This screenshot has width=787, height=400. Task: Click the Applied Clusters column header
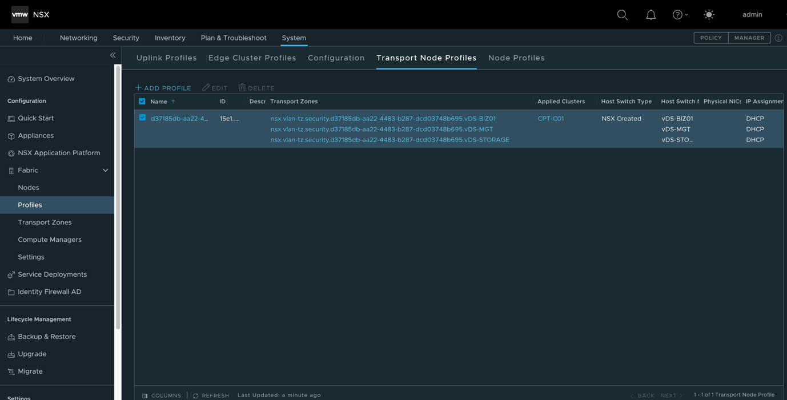tap(561, 102)
